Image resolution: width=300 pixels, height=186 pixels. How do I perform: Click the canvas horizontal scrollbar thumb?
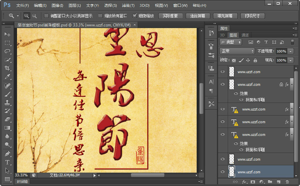coord(147,175)
